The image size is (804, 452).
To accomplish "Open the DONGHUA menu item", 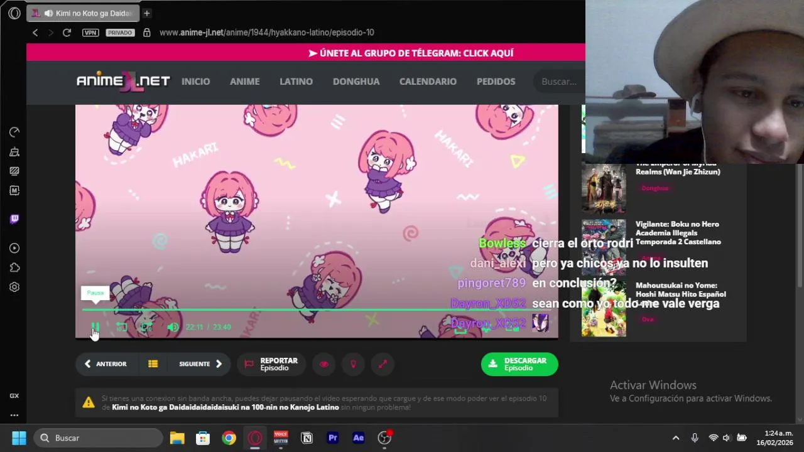I will click(x=356, y=82).
